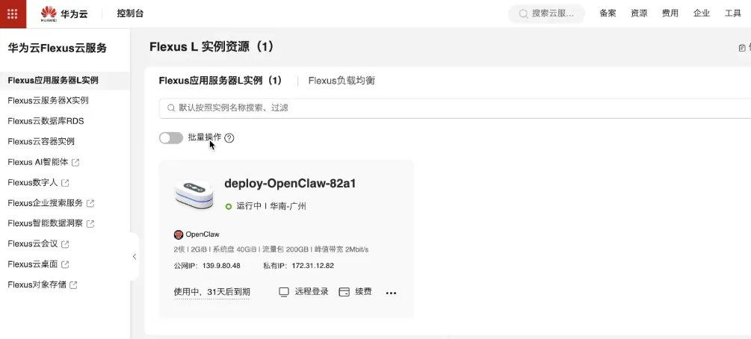The image size is (751, 339).
Task: Click the instance specs line 2核 2GiB
Action: (271, 249)
